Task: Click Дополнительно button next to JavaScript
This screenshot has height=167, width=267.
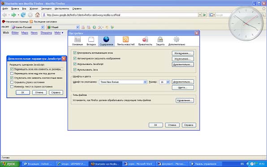Action: point(183,64)
